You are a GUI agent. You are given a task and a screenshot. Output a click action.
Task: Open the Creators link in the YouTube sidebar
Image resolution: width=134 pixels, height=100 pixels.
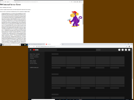click(36, 56)
